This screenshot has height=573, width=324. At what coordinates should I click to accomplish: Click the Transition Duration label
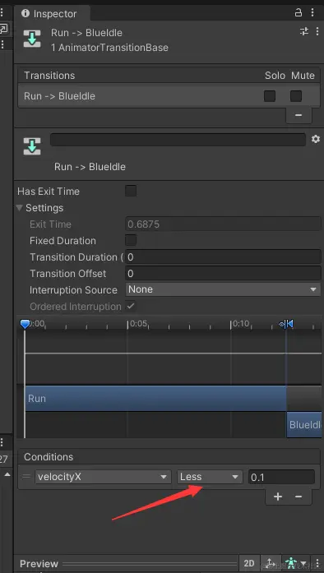point(76,256)
